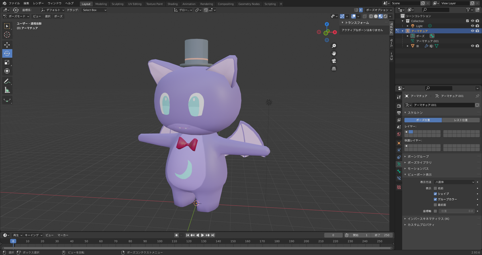Open the Render properties tab icon

[x=399, y=106]
